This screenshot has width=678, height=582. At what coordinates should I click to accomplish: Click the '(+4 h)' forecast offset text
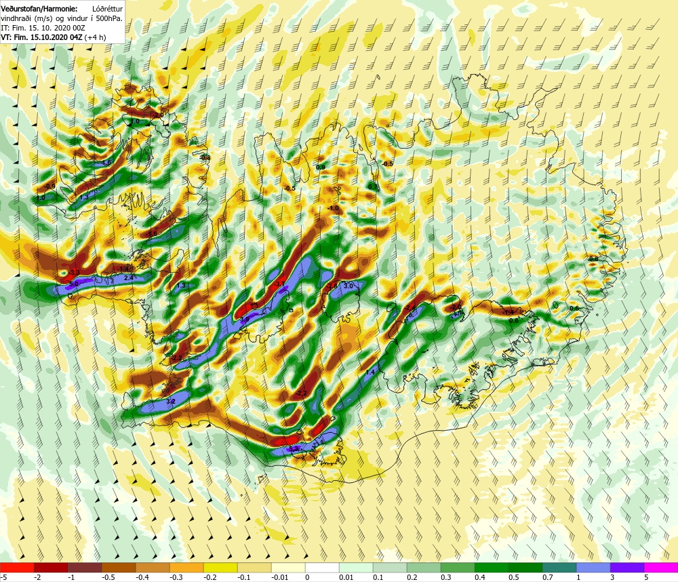(x=96, y=37)
